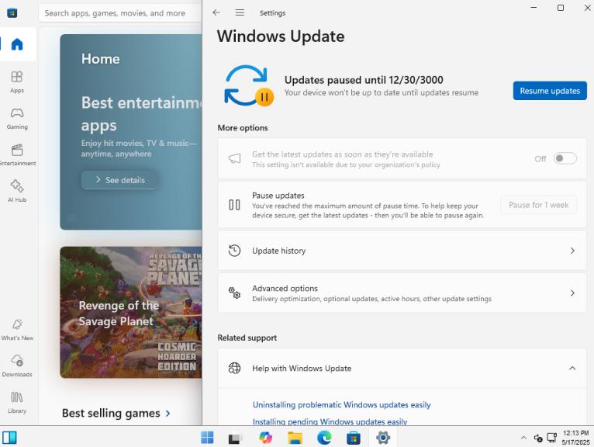Image resolution: width=594 pixels, height=447 pixels.
Task: Open File Explorer from the taskbar
Action: pos(295,438)
